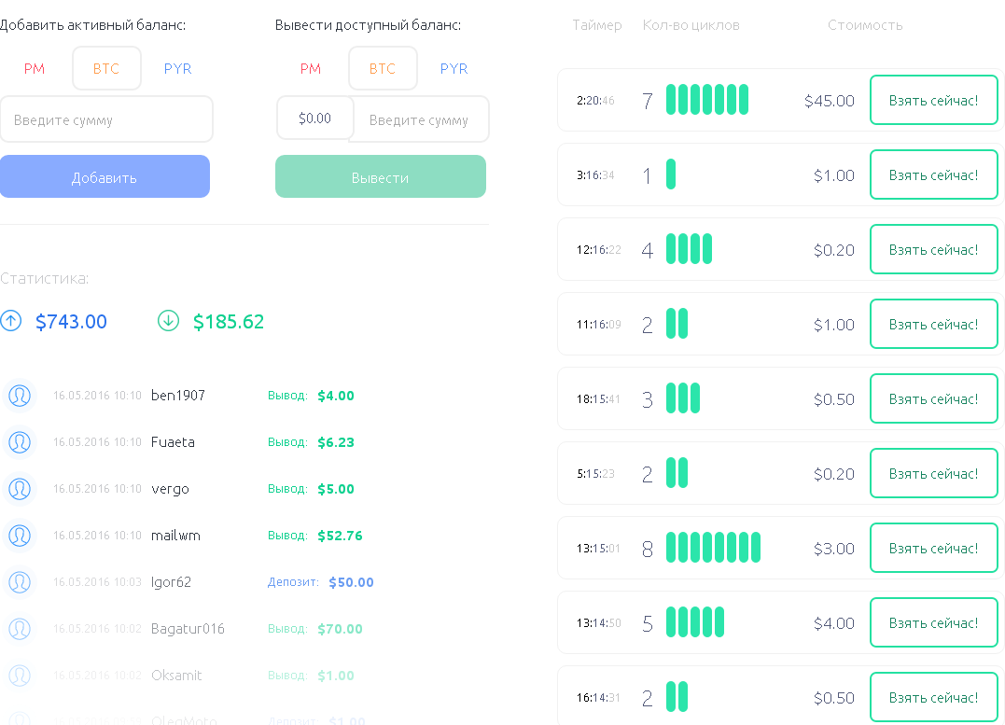Image resolution: width=1005 pixels, height=725 pixels.
Task: Click the deposit amount input field
Action: [x=106, y=119]
